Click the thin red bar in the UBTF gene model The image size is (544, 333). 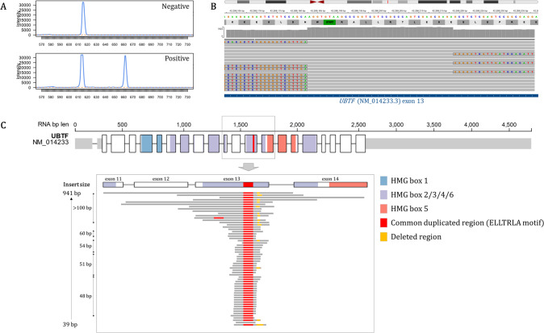(x=253, y=144)
